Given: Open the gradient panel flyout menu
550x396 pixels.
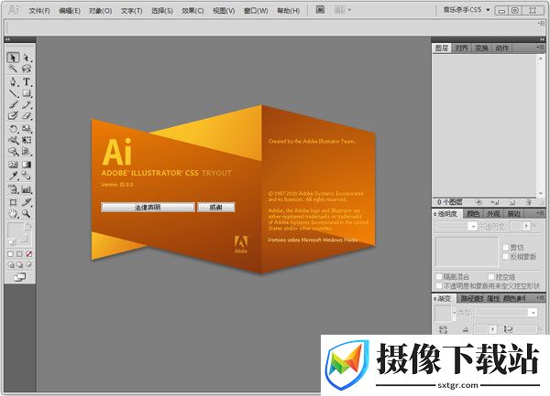Looking at the screenshot, I should [x=541, y=298].
